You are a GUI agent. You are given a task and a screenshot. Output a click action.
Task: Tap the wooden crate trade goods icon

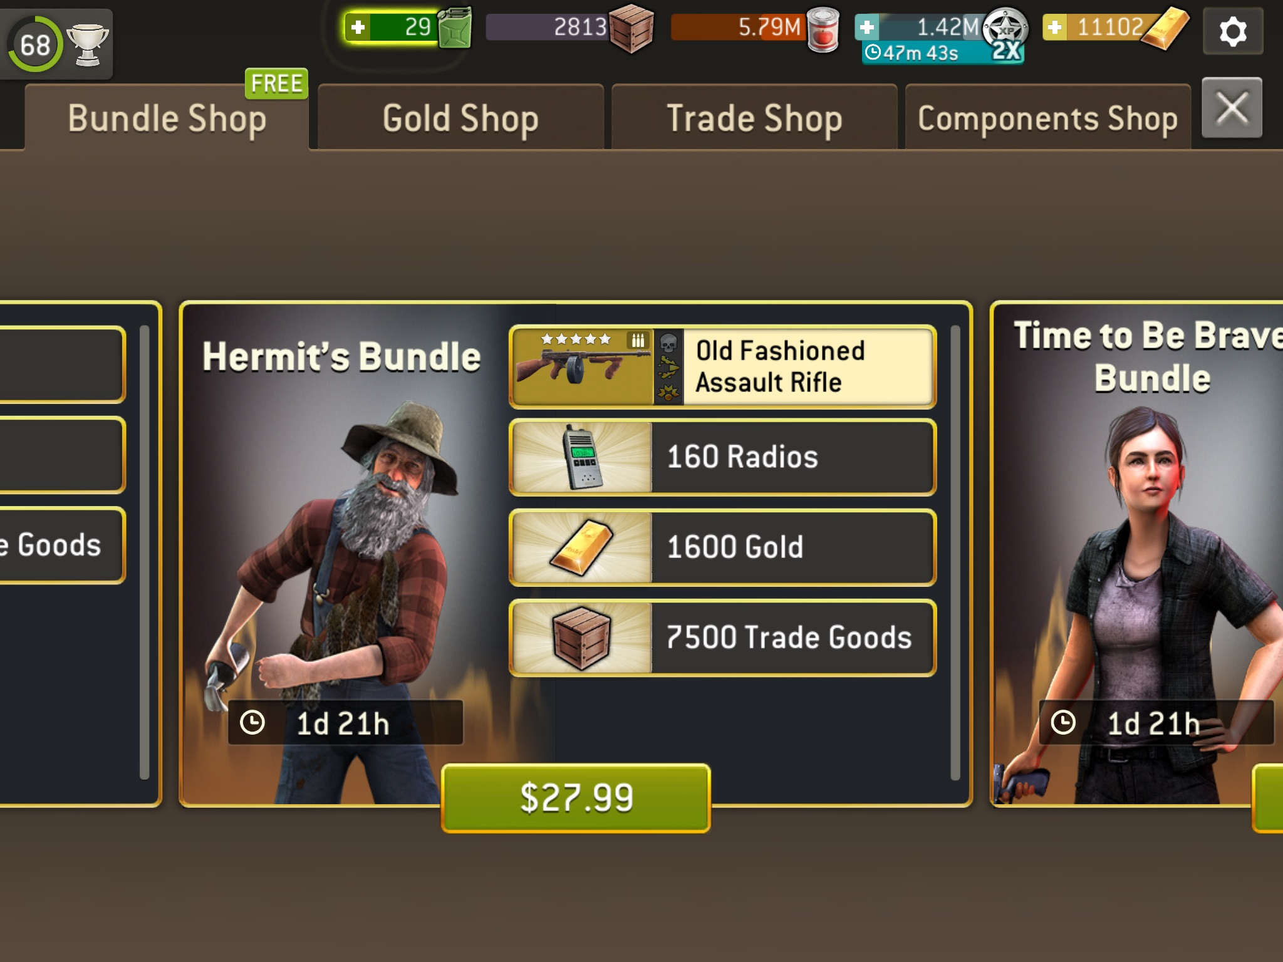pos(631,28)
